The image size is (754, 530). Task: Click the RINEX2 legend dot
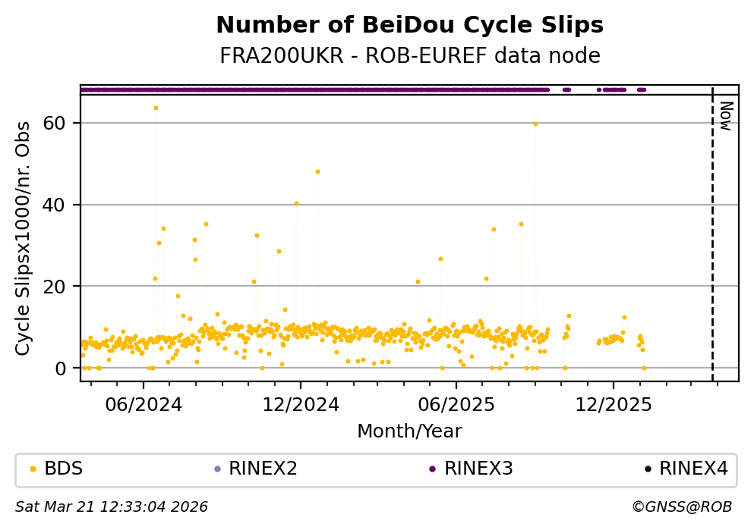tap(217, 469)
